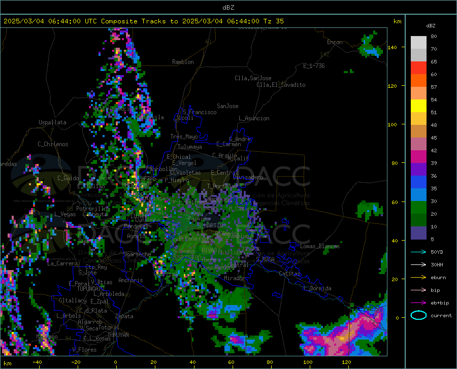457x369 pixels.
Task: Click the Divisadero map label
Action: 248,177
